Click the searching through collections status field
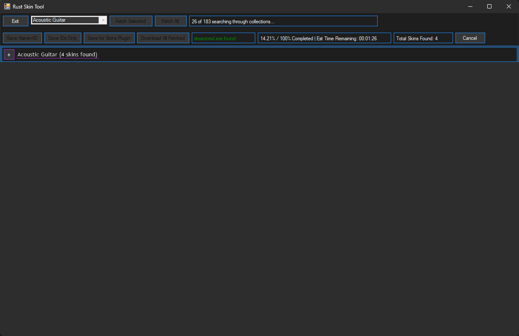 point(283,21)
